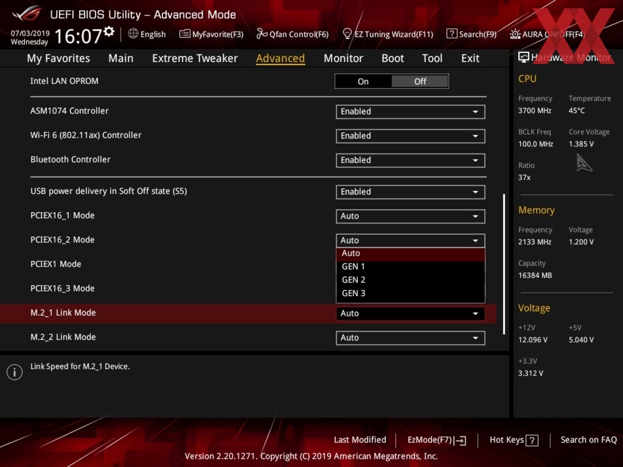
Task: Select the PCIEX16_2 Mode label
Action: (62, 240)
